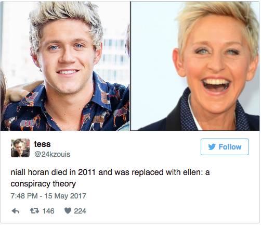The height and width of the screenshot is (225, 261).
Task: View the 146 retweets count
Action: 48,211
